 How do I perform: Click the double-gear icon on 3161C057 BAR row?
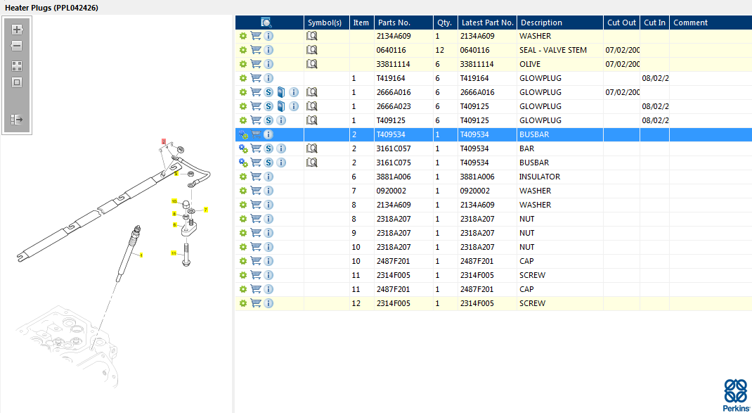[243, 148]
